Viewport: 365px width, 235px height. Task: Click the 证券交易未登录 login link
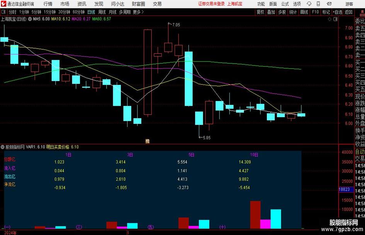click(x=212, y=4)
